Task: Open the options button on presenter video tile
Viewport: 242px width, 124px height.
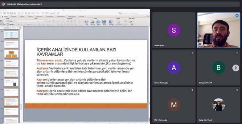Action: coord(237,15)
